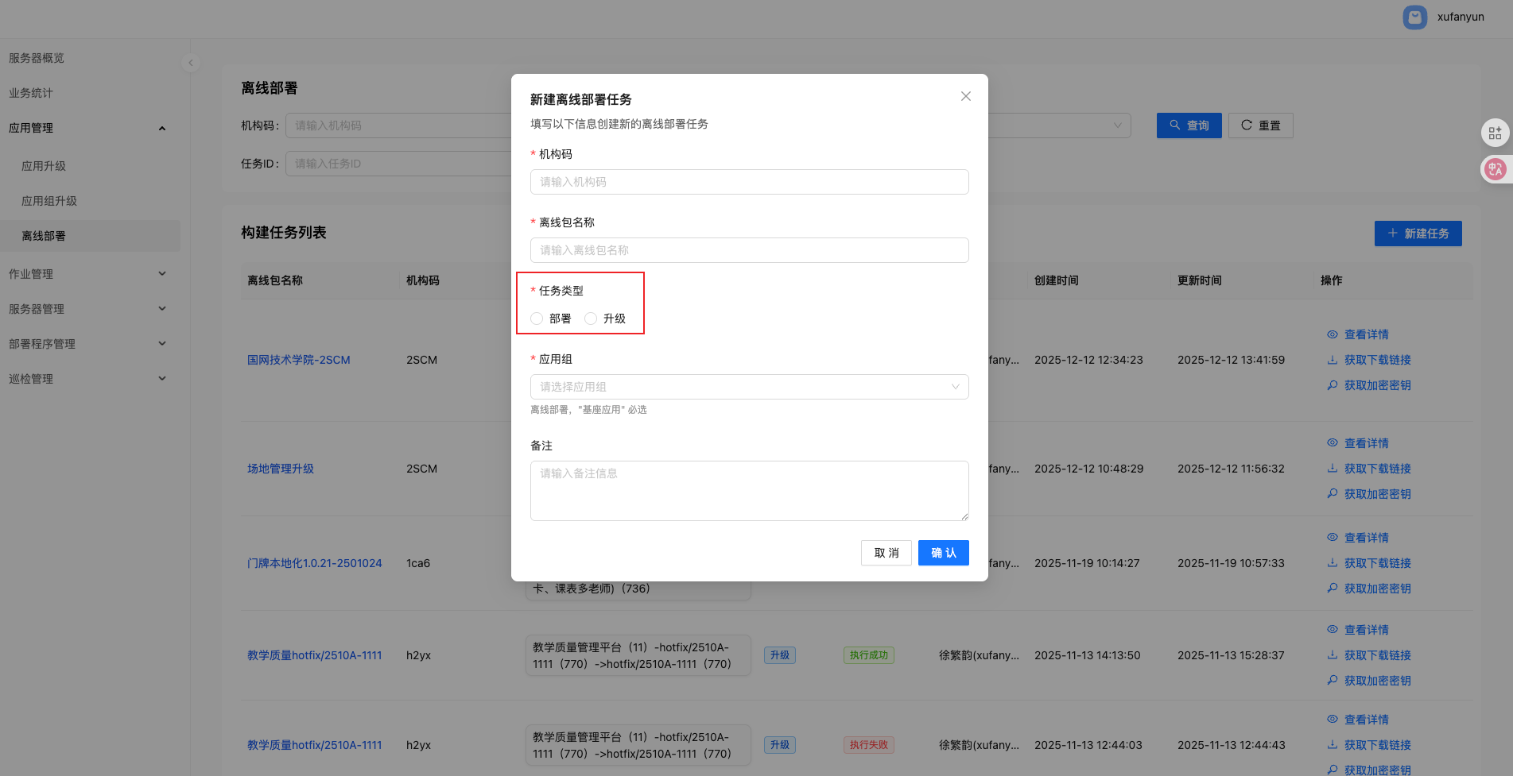This screenshot has height=776, width=1513.
Task: Click the 机构码 input field in the dialog
Action: pyautogui.click(x=749, y=182)
